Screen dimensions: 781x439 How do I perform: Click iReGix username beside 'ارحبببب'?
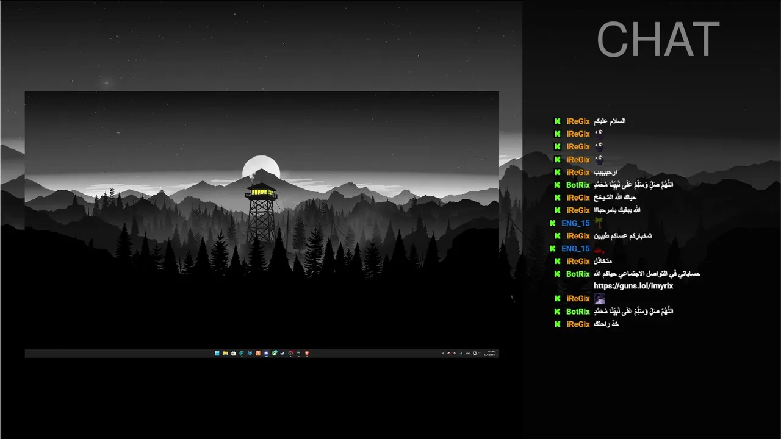(x=578, y=173)
